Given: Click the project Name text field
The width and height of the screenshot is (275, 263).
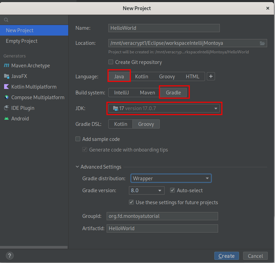Looking at the screenshot, I should (164, 28).
